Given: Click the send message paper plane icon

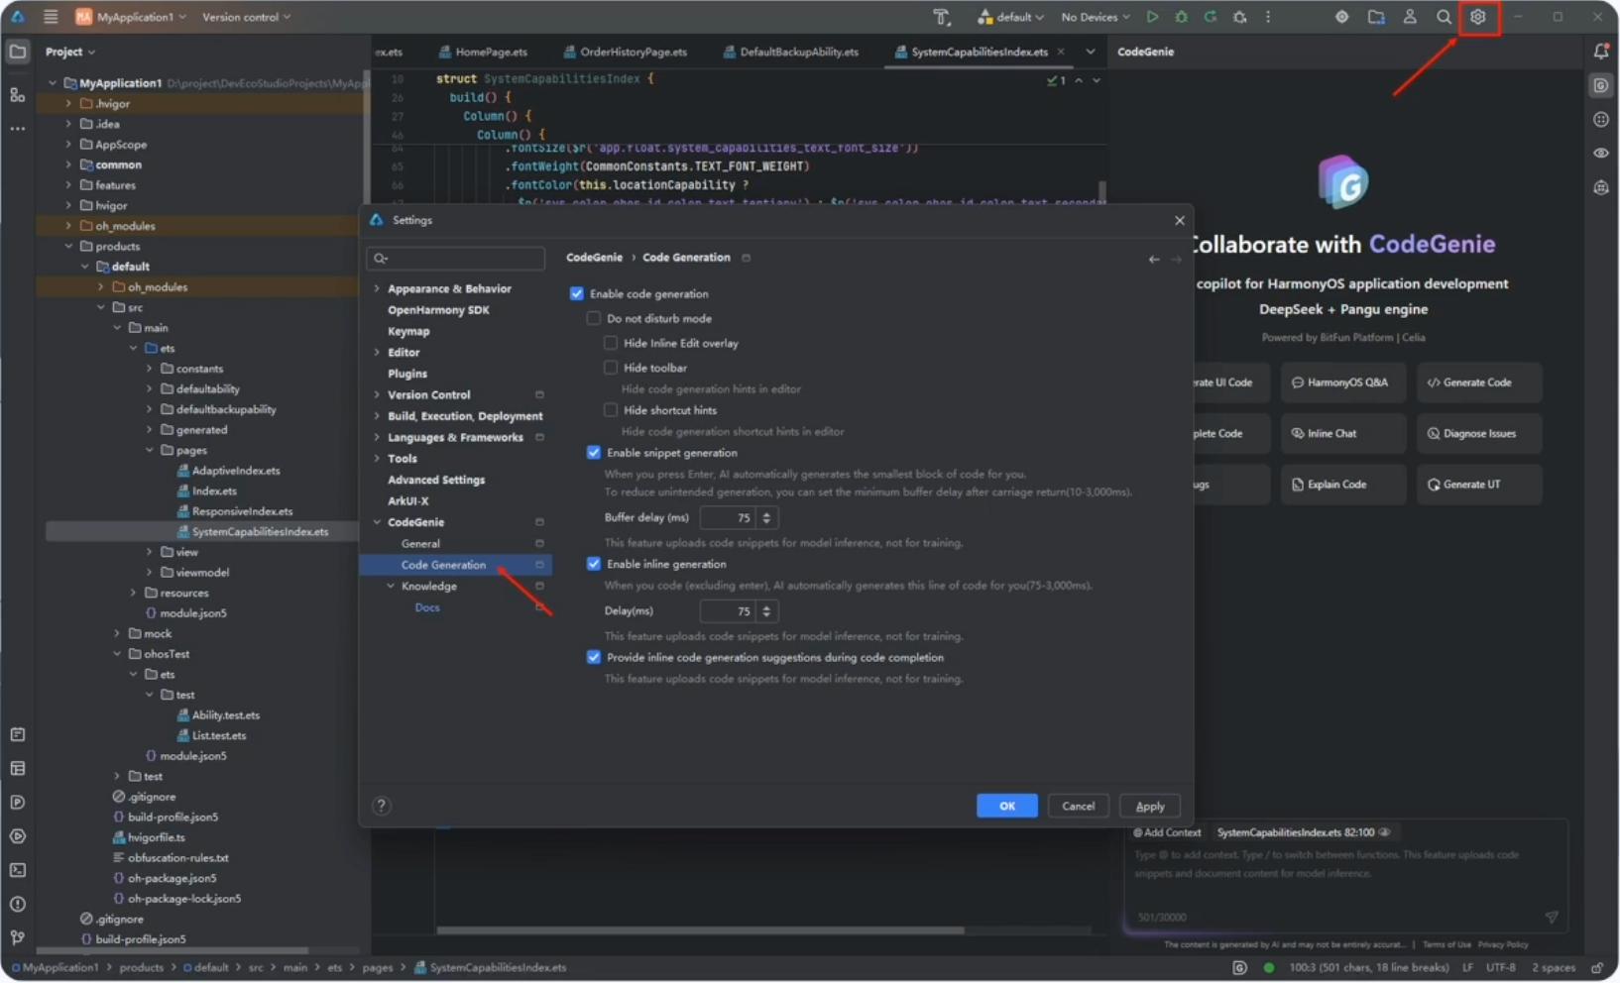Looking at the screenshot, I should coord(1552,917).
